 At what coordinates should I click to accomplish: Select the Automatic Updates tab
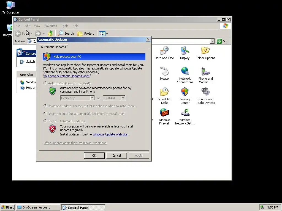(x=53, y=47)
